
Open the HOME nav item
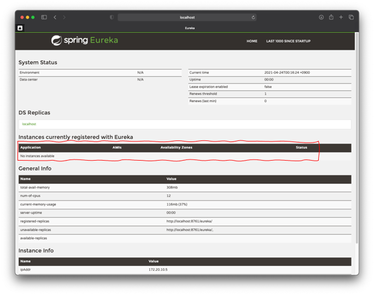[252, 41]
